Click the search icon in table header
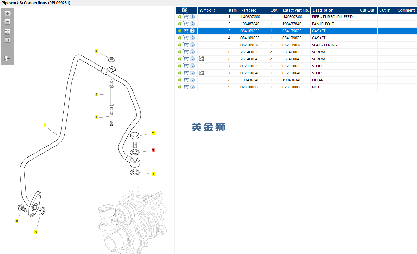The width and height of the screenshot is (417, 254). [185, 10]
